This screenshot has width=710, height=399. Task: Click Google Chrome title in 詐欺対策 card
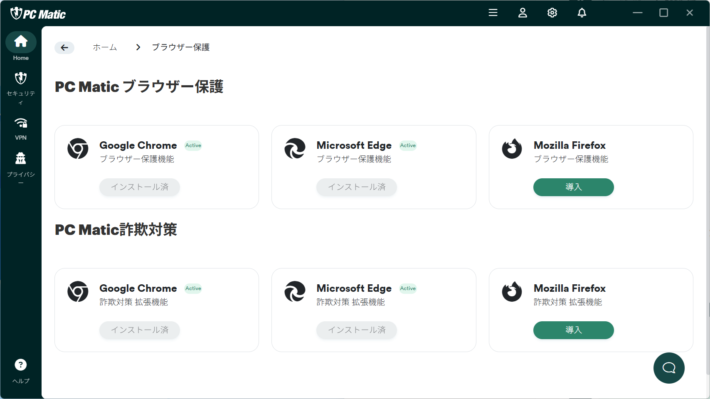pyautogui.click(x=138, y=288)
